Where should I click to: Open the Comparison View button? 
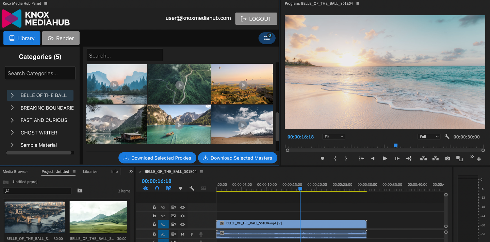(459, 159)
